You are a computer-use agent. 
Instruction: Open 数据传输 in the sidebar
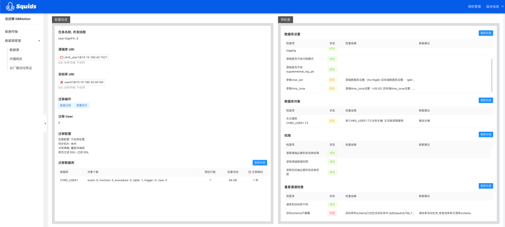[12, 32]
